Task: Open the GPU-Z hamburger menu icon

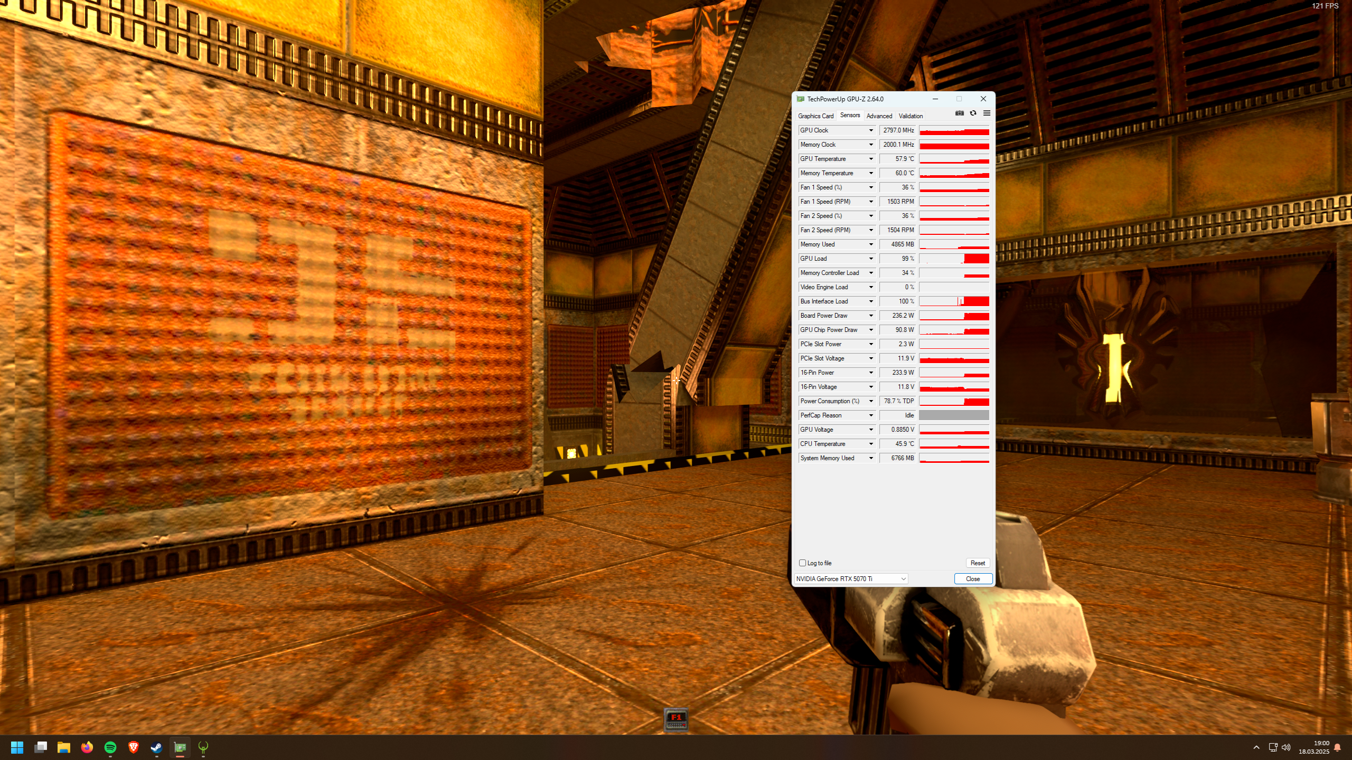Action: [x=987, y=113]
